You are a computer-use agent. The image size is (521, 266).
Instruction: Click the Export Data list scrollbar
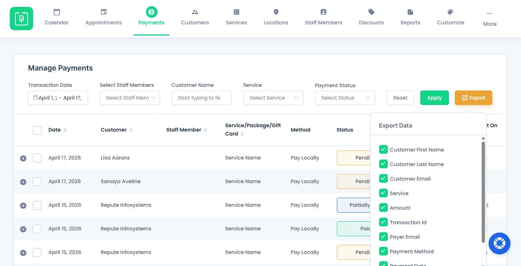pos(483,192)
